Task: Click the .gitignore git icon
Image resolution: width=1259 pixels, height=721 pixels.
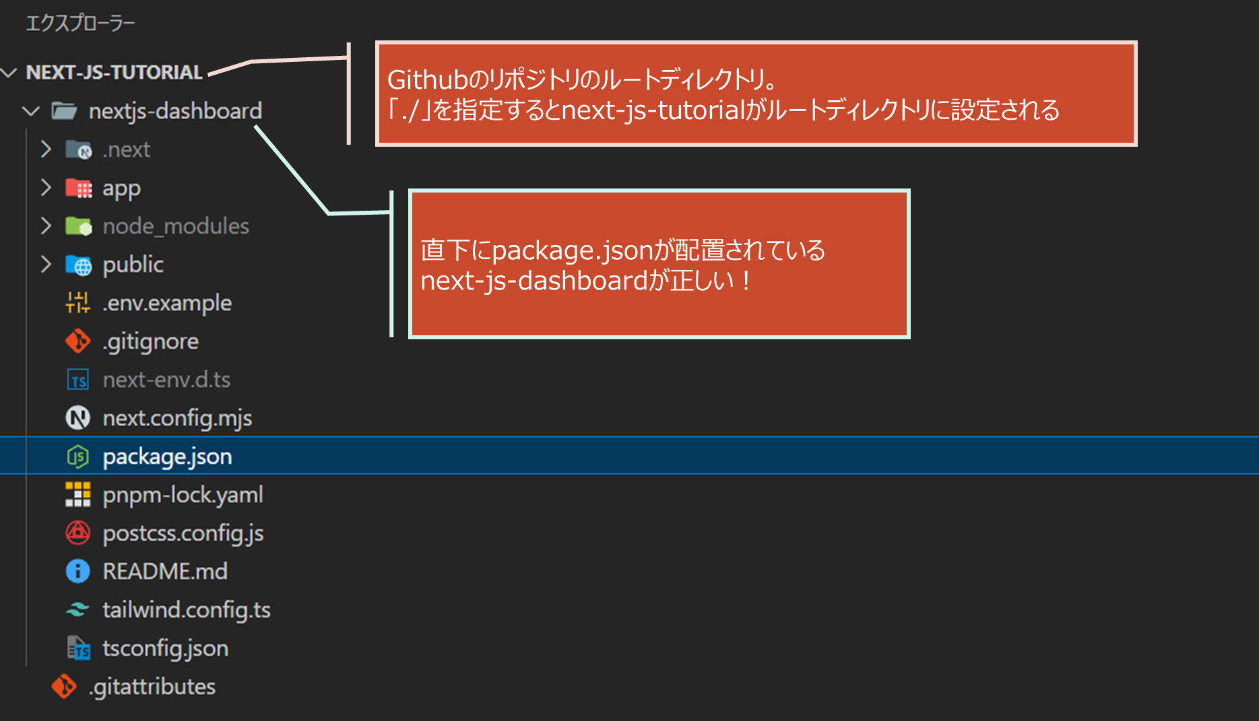Action: coord(78,341)
